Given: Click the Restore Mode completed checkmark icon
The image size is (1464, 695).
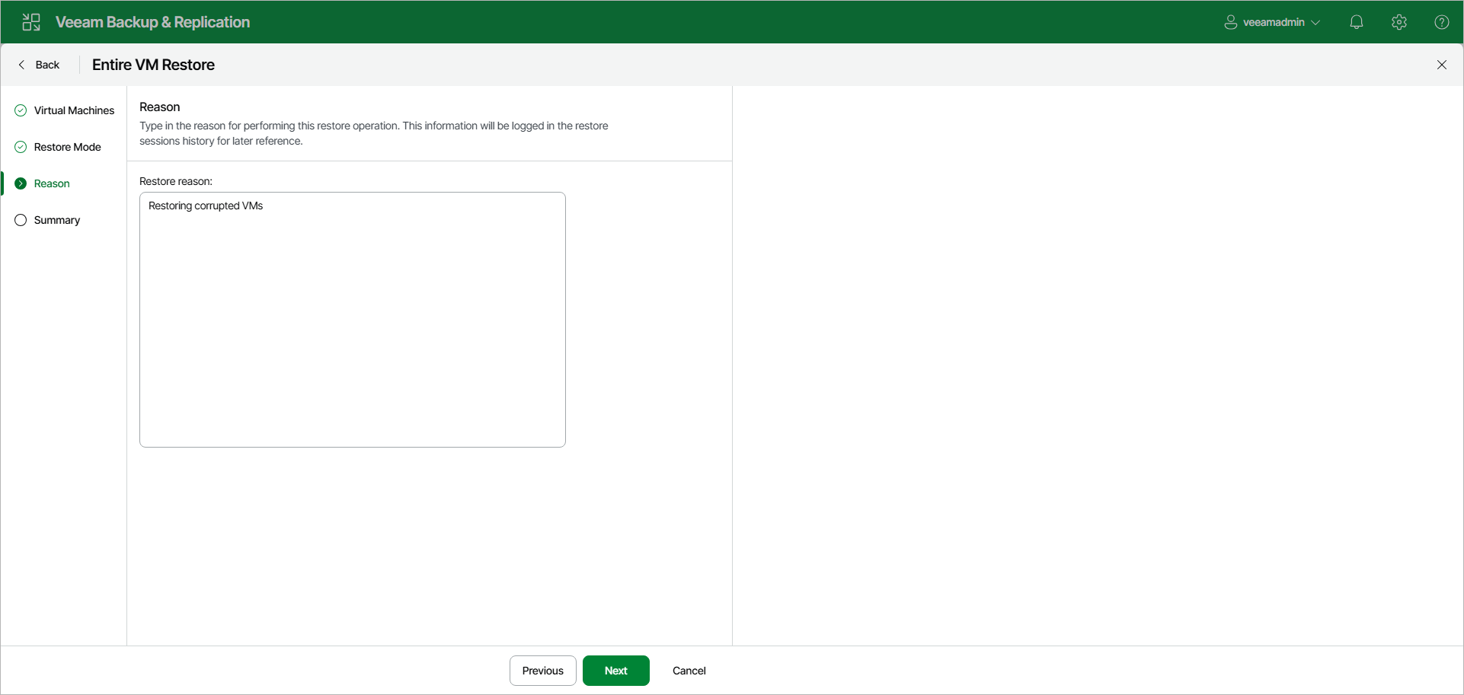Looking at the screenshot, I should click(21, 147).
